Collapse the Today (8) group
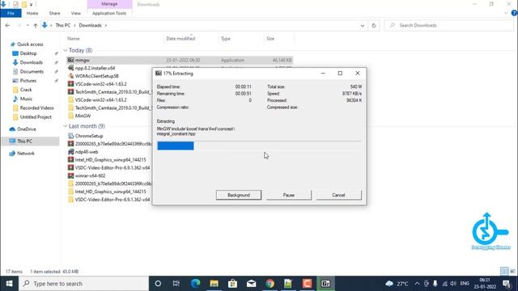Screen dimensions: 518x291 pyautogui.click(x=65, y=50)
